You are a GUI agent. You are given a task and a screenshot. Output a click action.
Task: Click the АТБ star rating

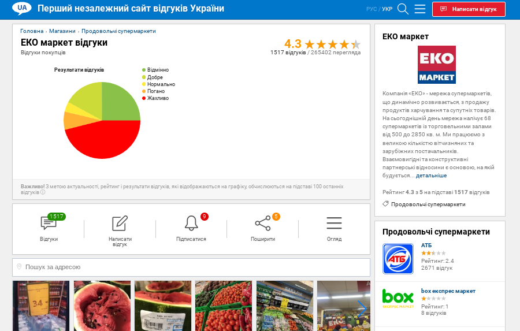[433, 253]
